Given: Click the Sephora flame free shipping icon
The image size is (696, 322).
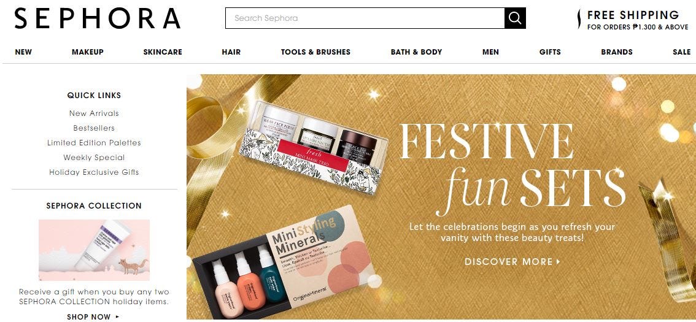Looking at the screenshot, I should click(x=579, y=19).
